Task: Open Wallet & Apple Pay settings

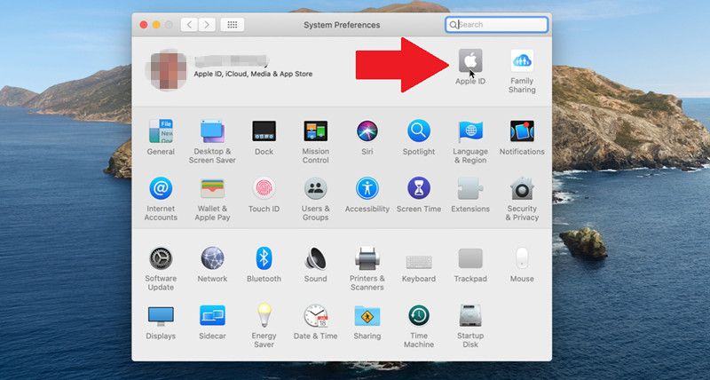Action: [x=212, y=188]
